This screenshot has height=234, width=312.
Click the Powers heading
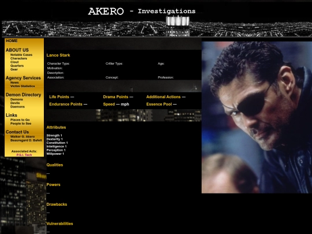click(53, 185)
